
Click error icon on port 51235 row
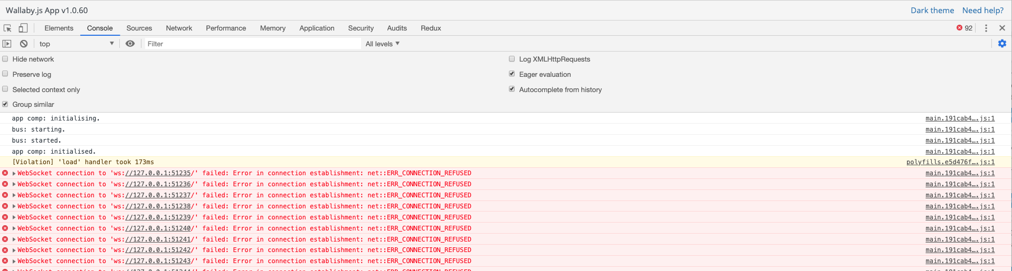5,173
